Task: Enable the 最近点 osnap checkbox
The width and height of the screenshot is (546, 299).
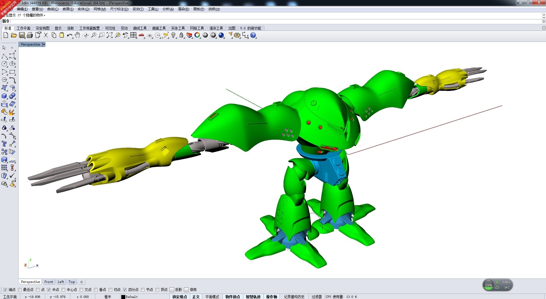Action: point(20,290)
